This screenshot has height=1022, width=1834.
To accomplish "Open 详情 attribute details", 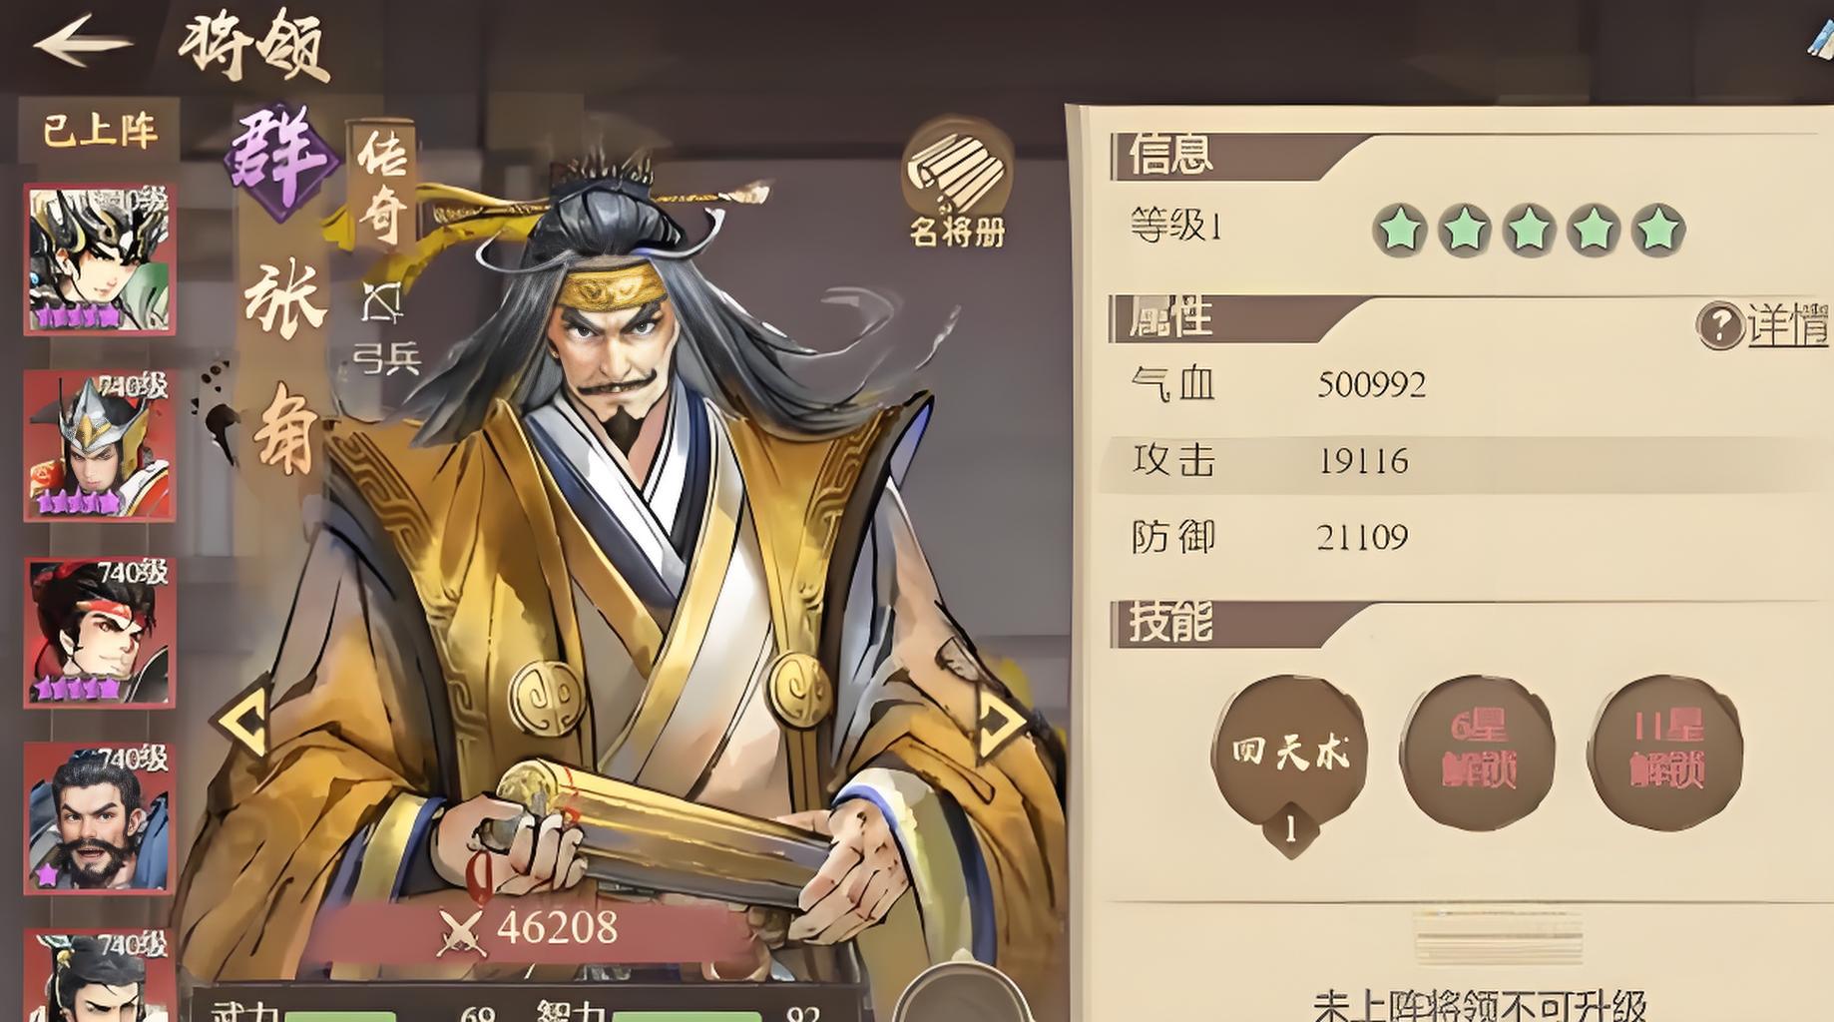I will 1788,325.
